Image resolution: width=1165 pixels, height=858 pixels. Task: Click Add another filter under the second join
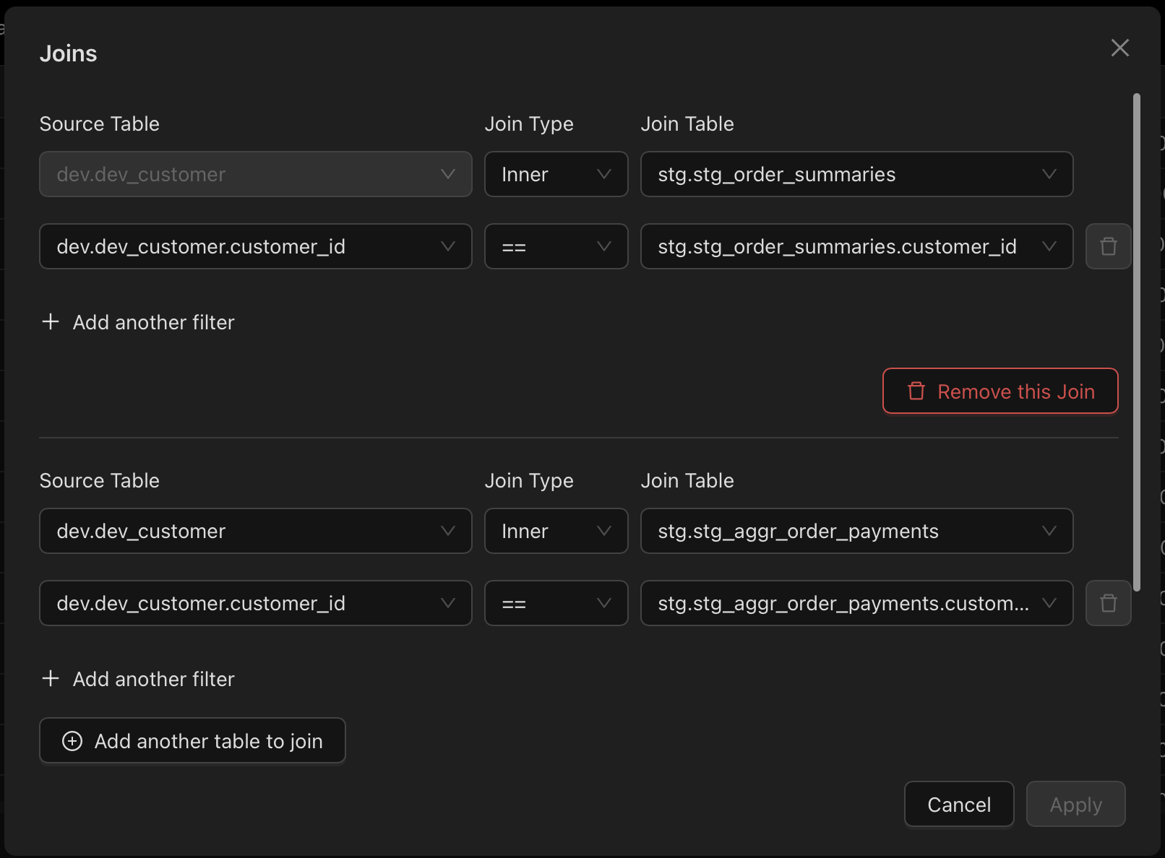(138, 679)
